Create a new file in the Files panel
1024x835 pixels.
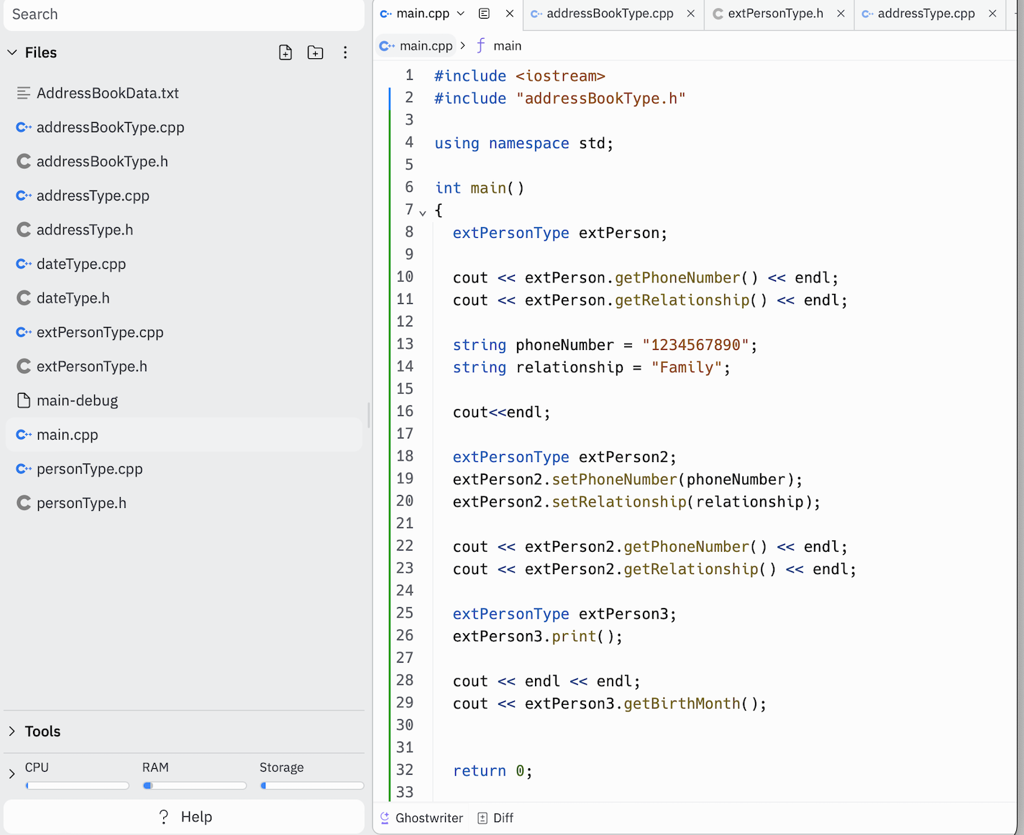(x=285, y=52)
